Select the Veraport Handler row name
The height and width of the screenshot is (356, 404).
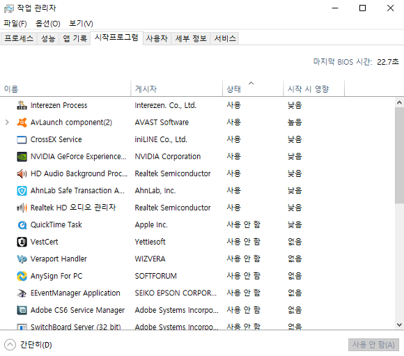pyautogui.click(x=59, y=259)
